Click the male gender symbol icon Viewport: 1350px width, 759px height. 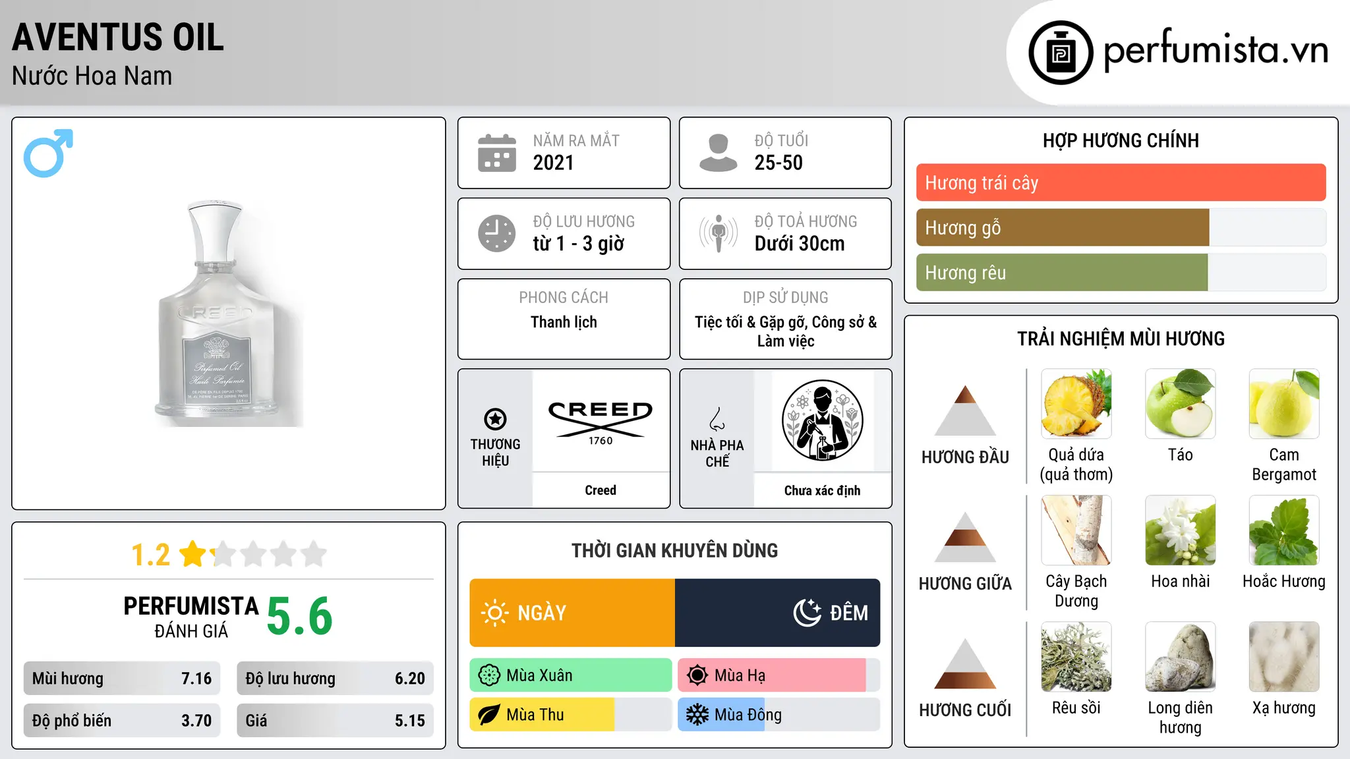click(x=48, y=153)
